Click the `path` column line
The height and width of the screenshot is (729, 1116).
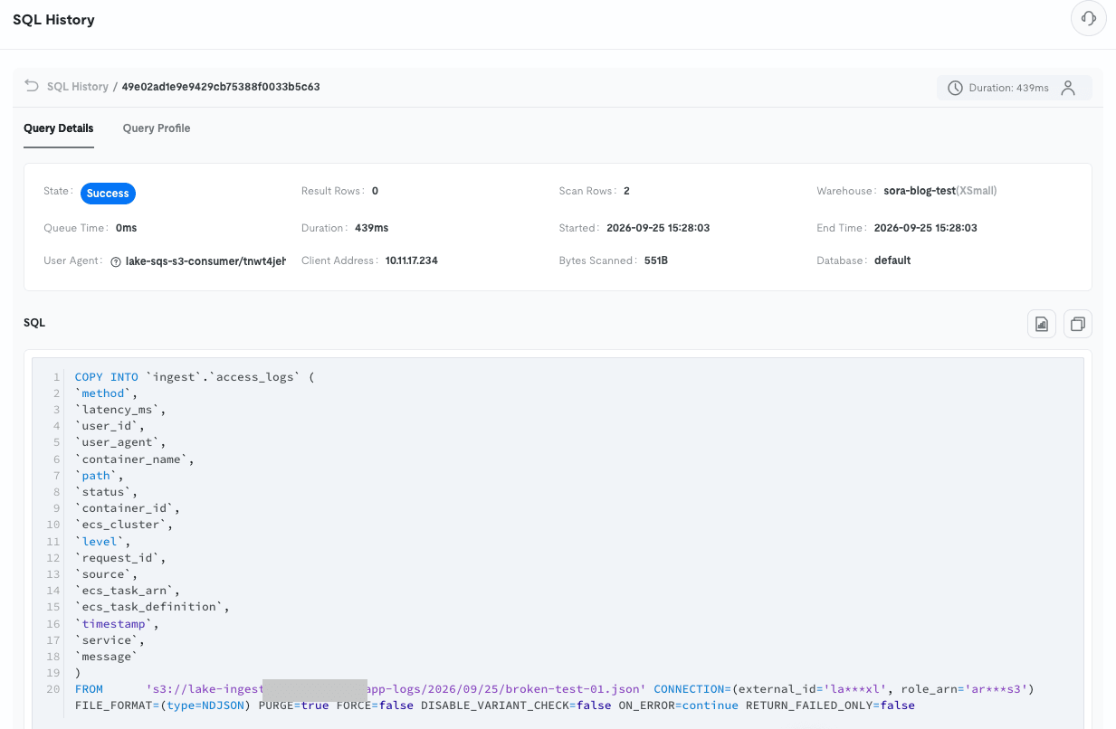pos(100,476)
